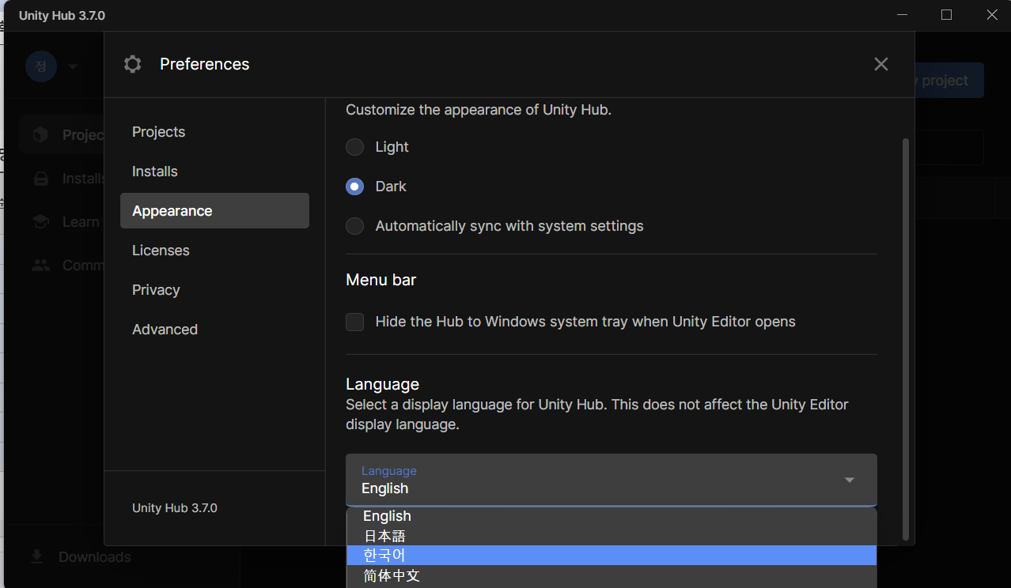Switch to the Advanced preferences section

coord(214,330)
